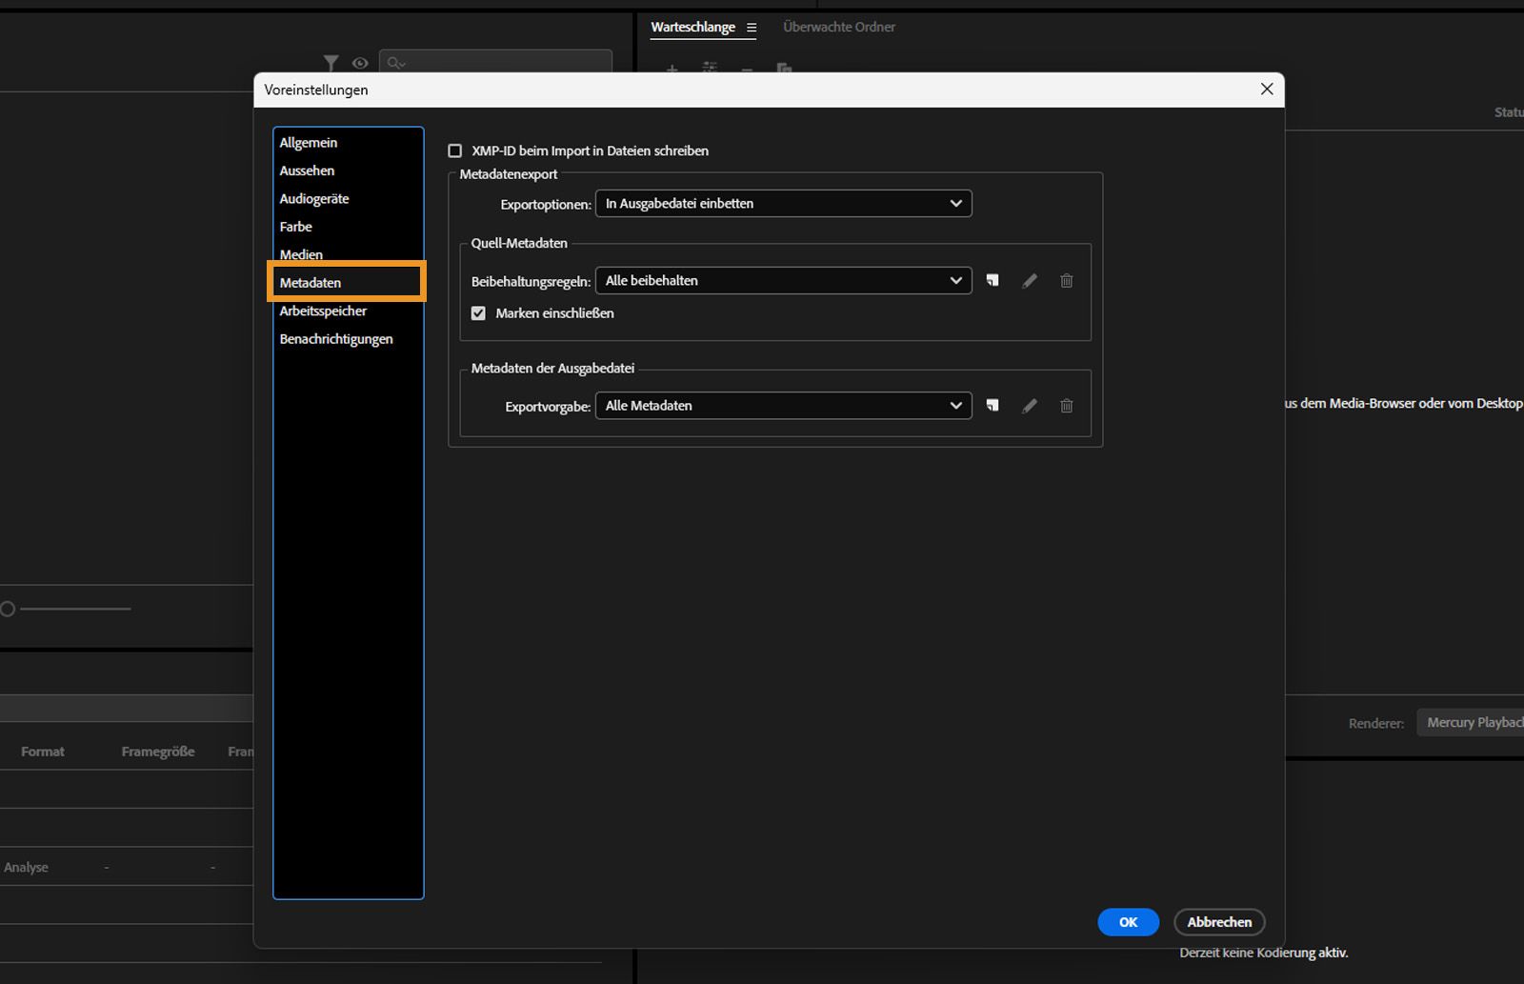Delete the Exportvorgabe template via trash icon
Image resolution: width=1524 pixels, height=984 pixels.
pos(1067,406)
